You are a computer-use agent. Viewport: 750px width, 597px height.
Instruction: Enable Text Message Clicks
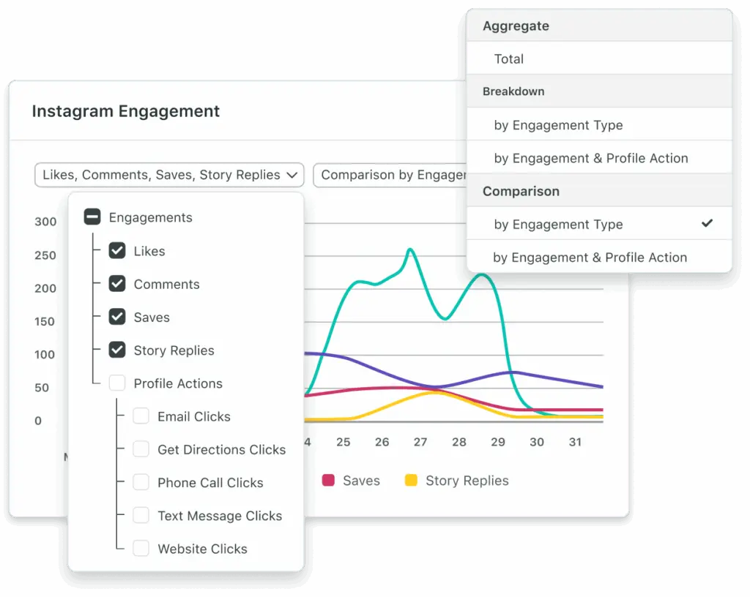coord(141,515)
